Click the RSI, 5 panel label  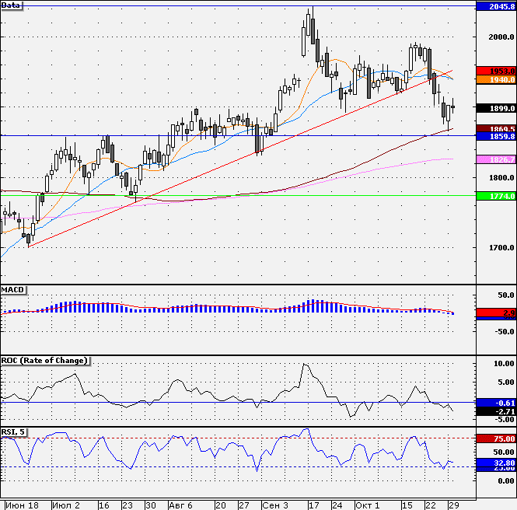tap(14, 432)
